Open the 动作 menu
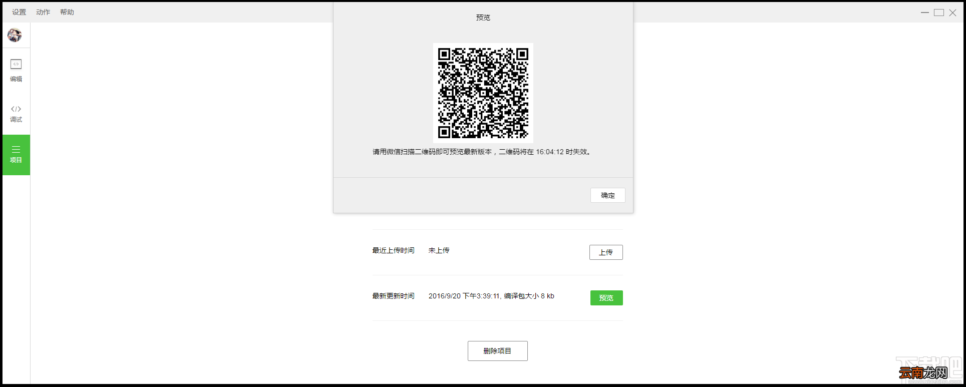 point(43,12)
